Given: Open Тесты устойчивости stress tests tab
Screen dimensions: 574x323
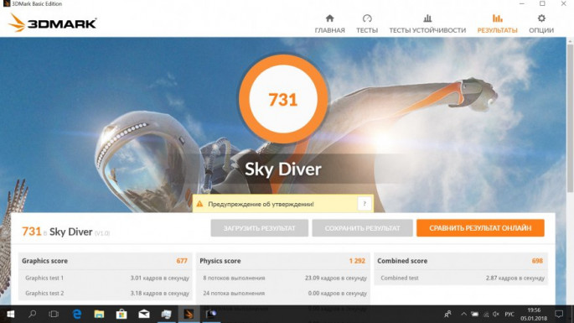Looking at the screenshot, I should click(x=427, y=23).
